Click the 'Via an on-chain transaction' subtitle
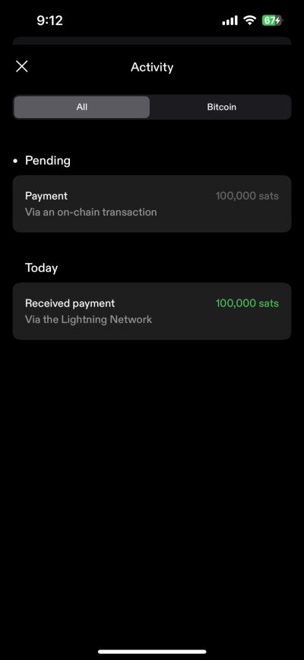This screenshot has height=660, width=304. tap(90, 212)
